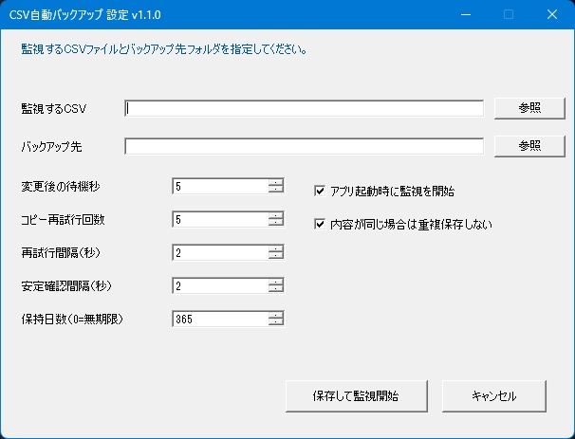Click the コピー再試行回数 value field
Viewport: 575px width, 439px height.
[220, 219]
